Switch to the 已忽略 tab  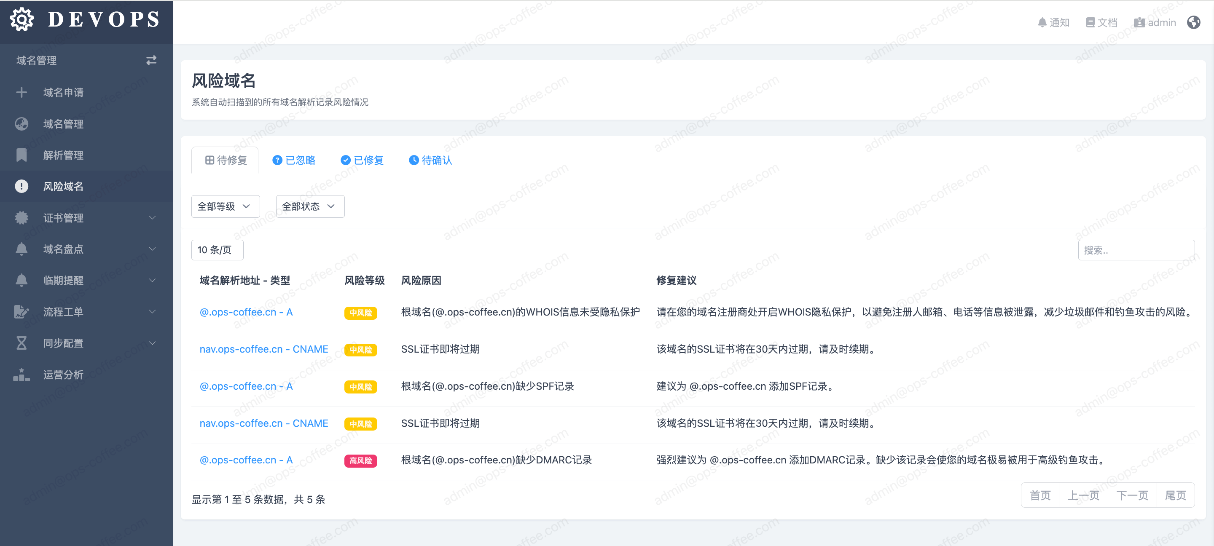pyautogui.click(x=294, y=160)
